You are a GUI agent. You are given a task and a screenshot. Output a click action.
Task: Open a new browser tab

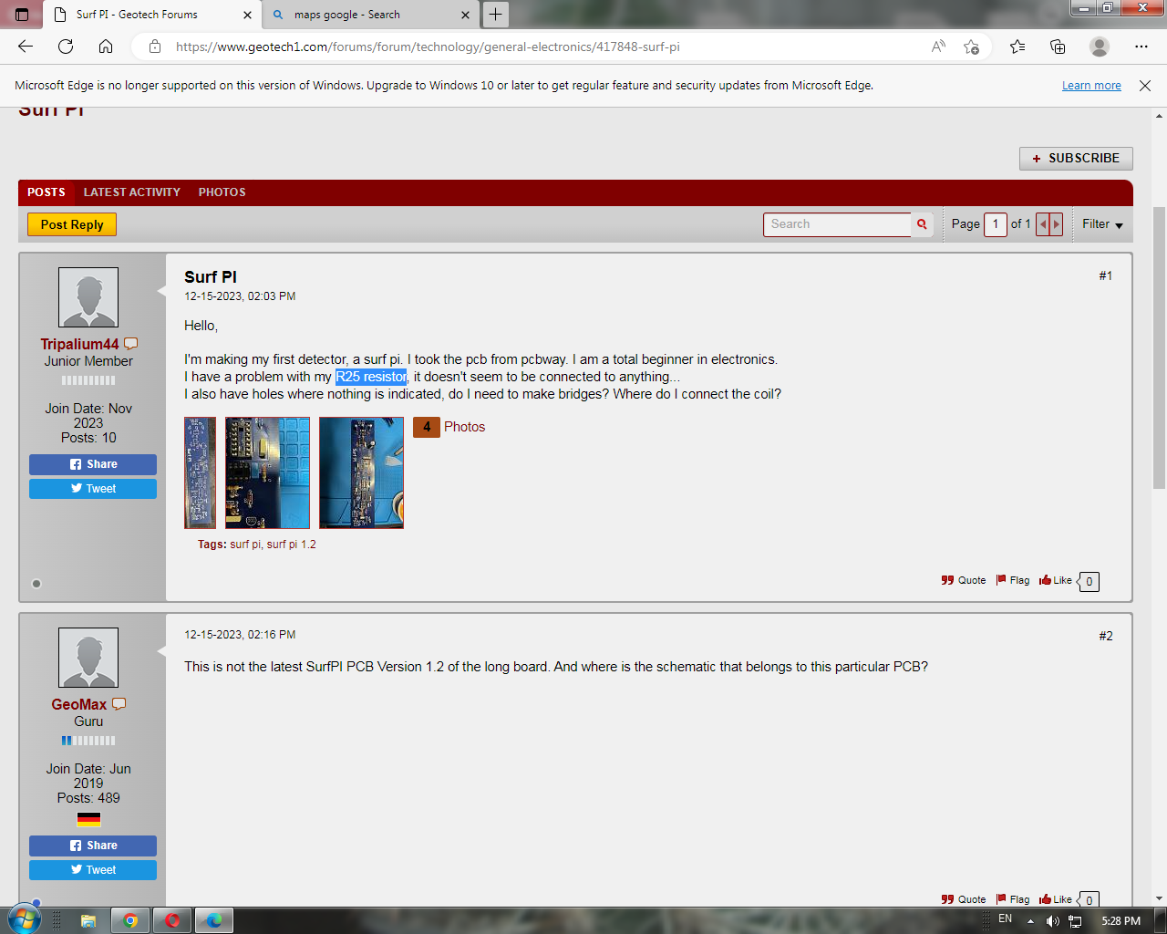[495, 15]
